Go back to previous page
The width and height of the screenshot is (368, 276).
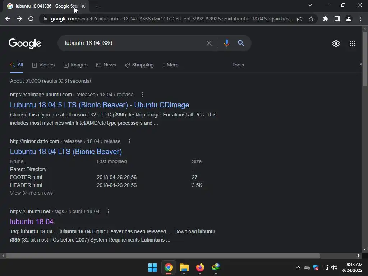[8, 19]
